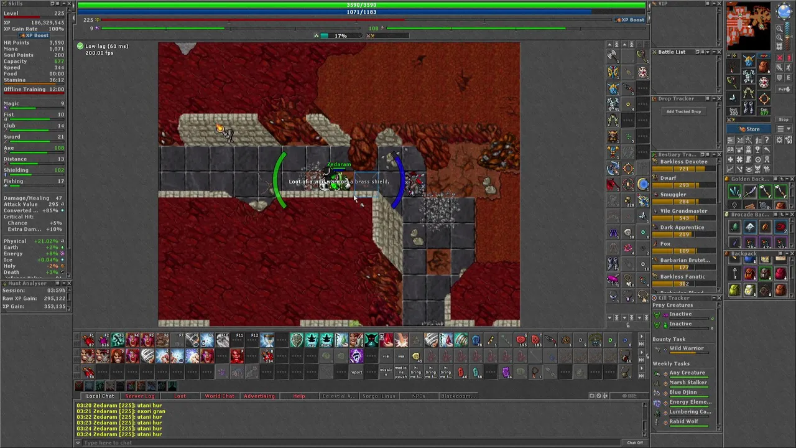Collapse the Skills panel
The width and height of the screenshot is (796, 448).
click(x=64, y=3)
